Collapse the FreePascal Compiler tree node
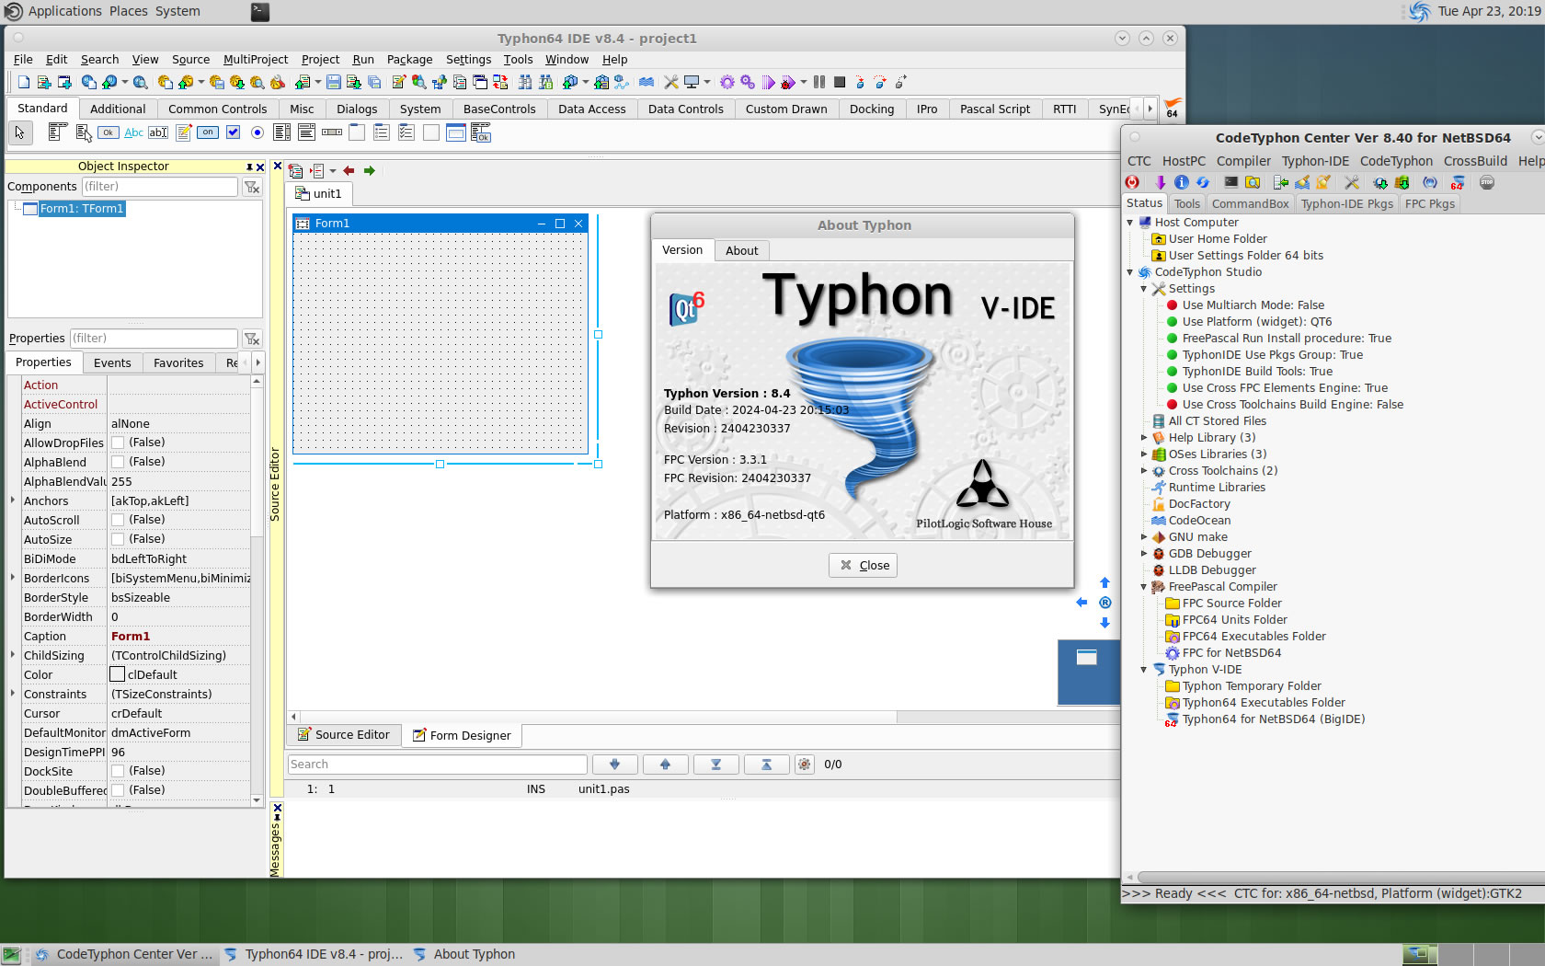 click(1144, 587)
